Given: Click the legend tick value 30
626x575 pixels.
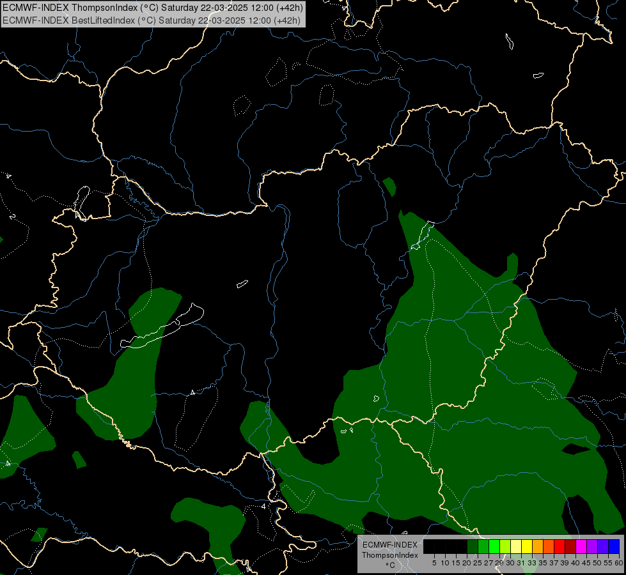Looking at the screenshot, I should (510, 563).
